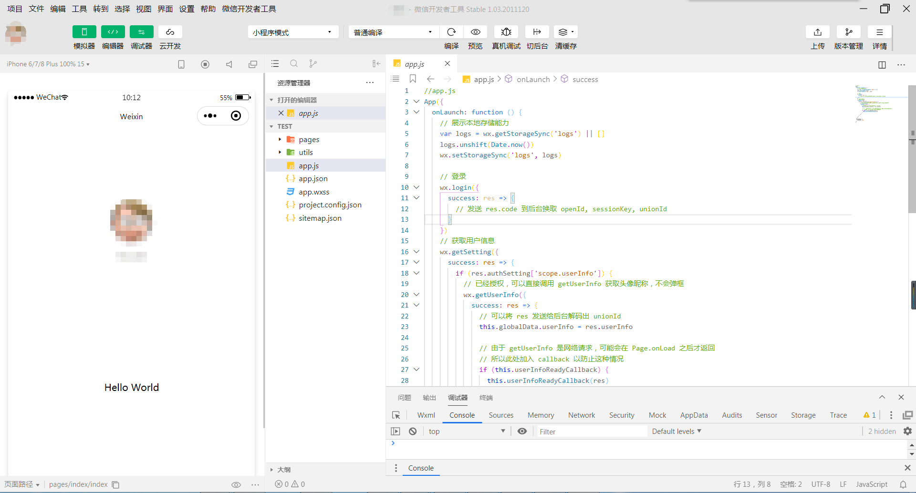The image size is (916, 493).
Task: Open the iPhone 6/7/8 Plus device dropdown
Action: 48,64
